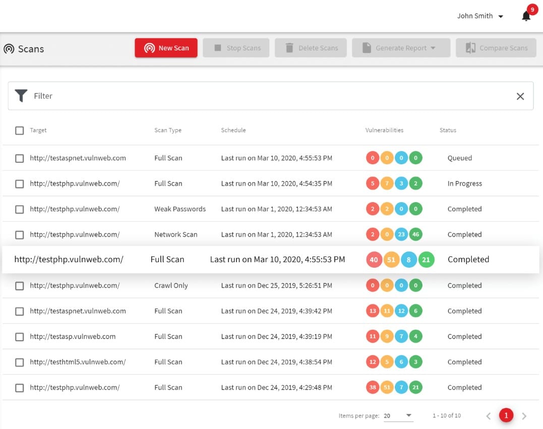Select the Filter funnel icon
The height and width of the screenshot is (429, 543).
coord(21,95)
